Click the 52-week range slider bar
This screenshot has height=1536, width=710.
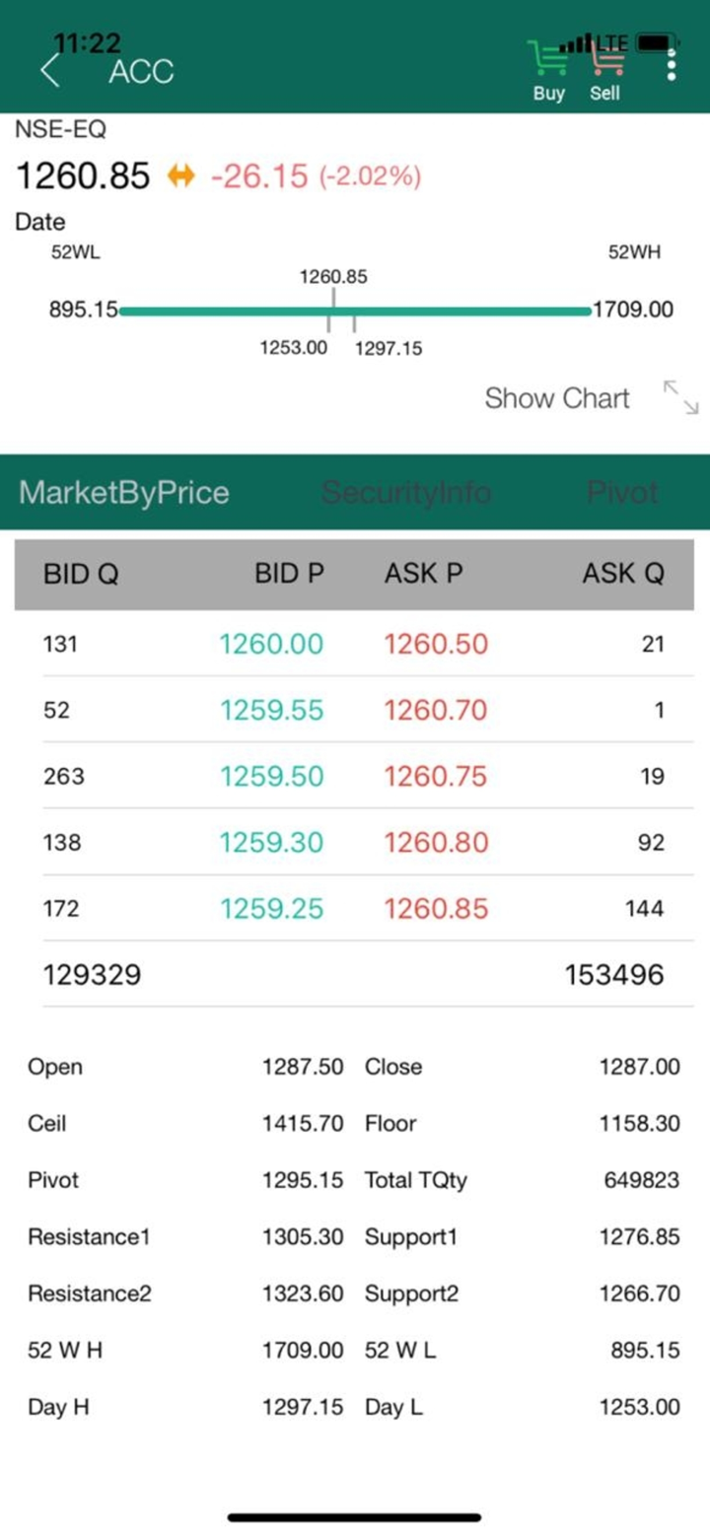point(355,312)
